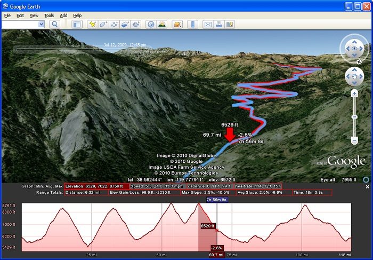Open the planet switcher icon
The width and height of the screenshot is (373, 260).
(177, 24)
